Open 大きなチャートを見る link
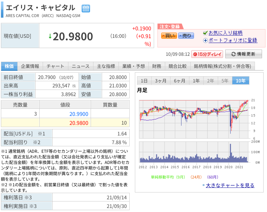This screenshot has height=212, width=267. click(x=230, y=185)
